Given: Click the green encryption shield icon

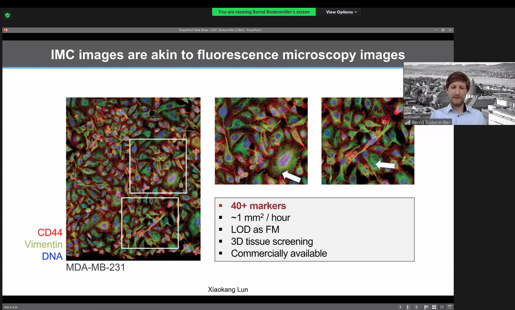Looking at the screenshot, I should (x=7, y=15).
